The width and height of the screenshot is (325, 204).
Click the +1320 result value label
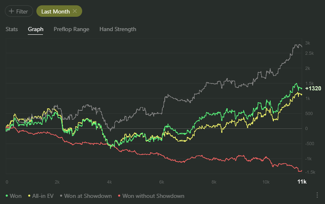tap(313, 88)
